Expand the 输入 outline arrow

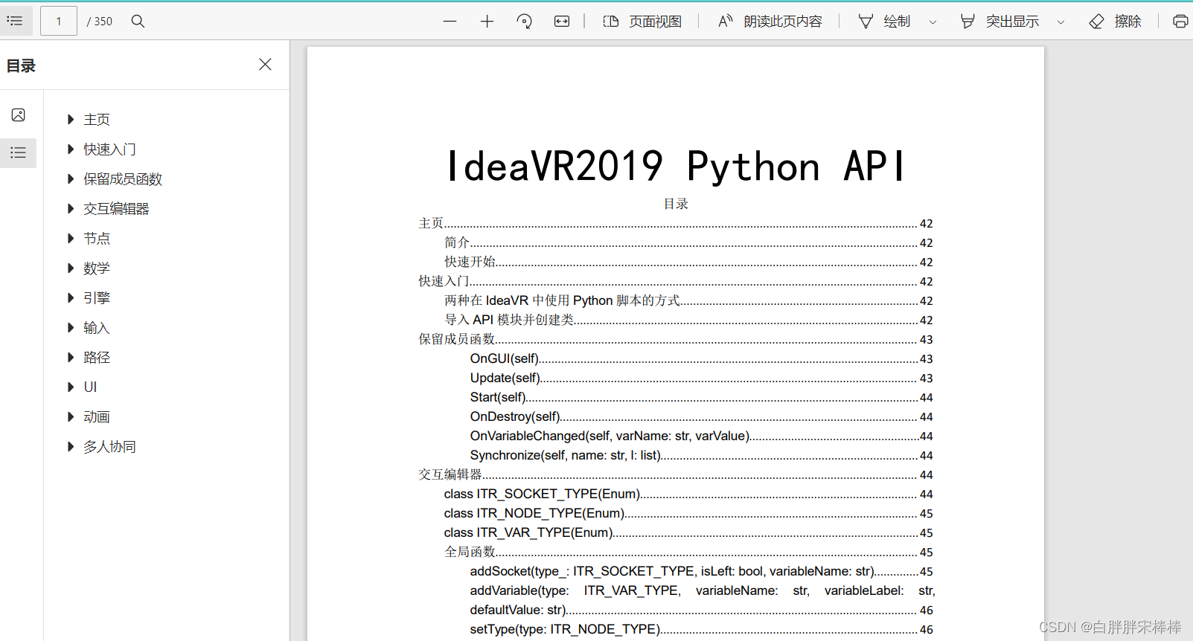click(71, 328)
